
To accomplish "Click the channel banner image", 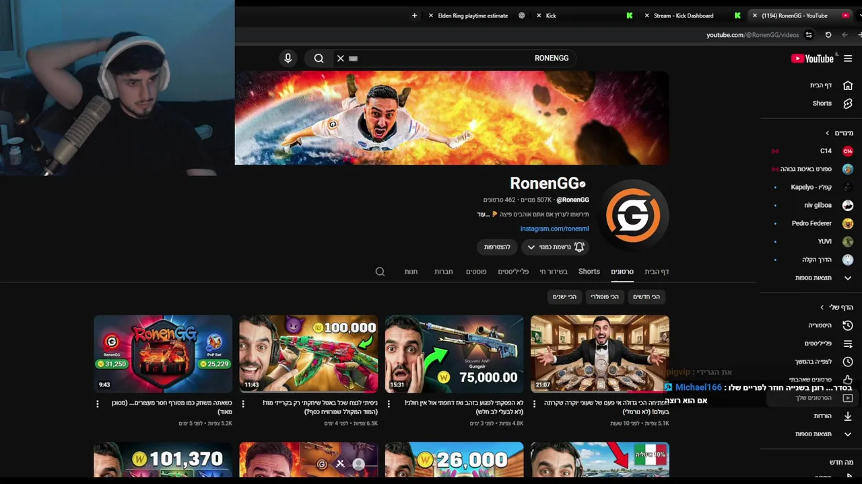I will click(452, 118).
